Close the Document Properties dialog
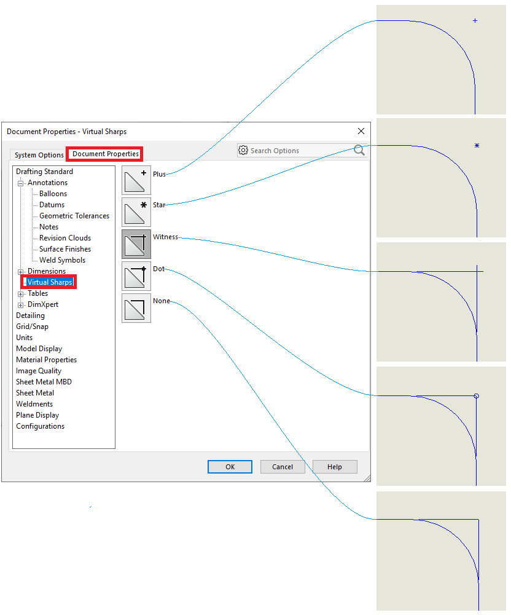This screenshot has width=511, height=615. point(361,131)
